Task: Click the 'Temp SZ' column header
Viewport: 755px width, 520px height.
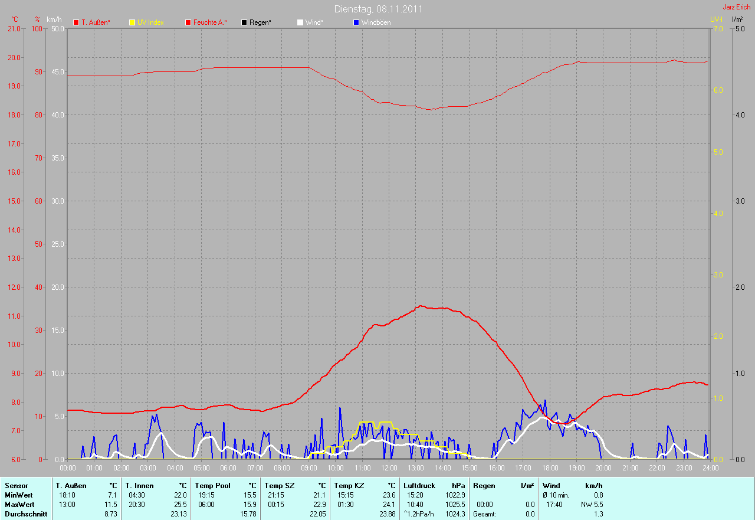Action: (279, 485)
